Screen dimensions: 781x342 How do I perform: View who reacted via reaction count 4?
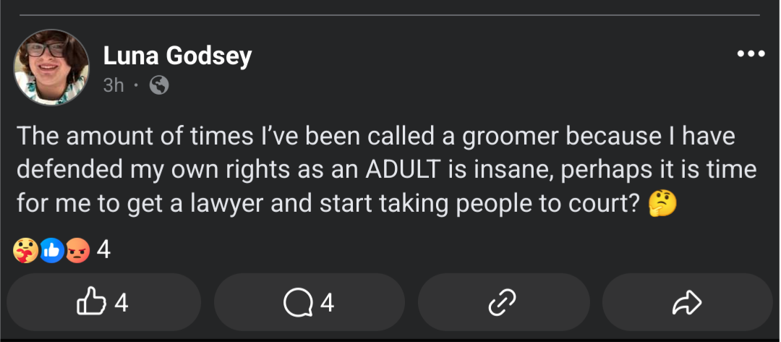(x=103, y=250)
